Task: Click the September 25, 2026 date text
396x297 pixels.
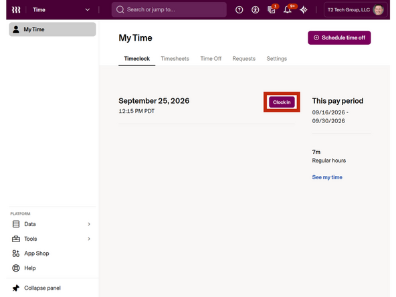Action: coord(154,101)
